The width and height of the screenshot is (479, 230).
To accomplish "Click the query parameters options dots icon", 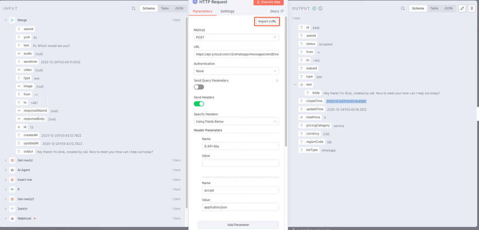I will pyautogui.click(x=277, y=81).
